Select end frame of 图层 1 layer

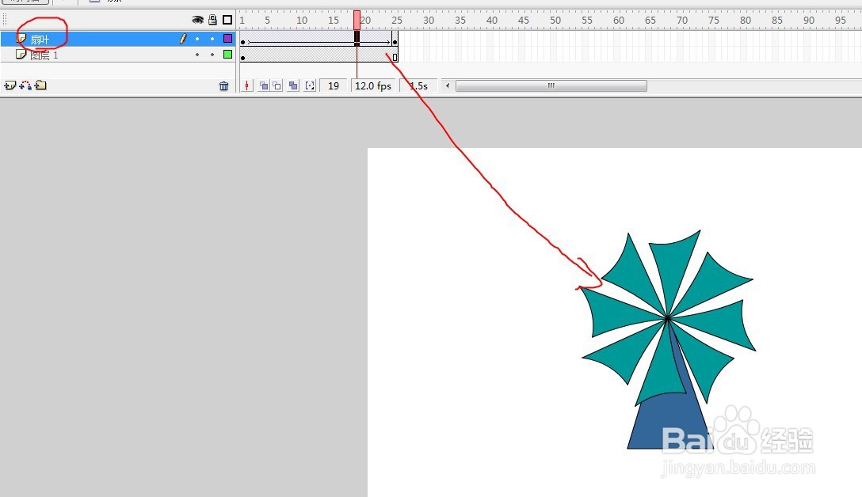pyautogui.click(x=395, y=55)
